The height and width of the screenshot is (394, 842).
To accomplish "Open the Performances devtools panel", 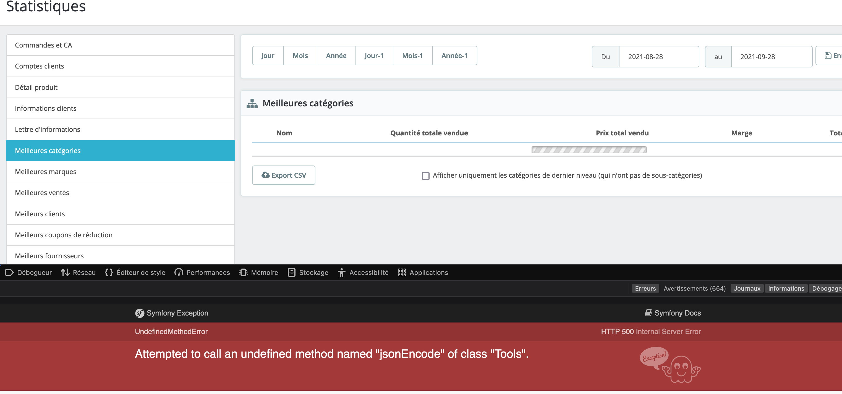I will pos(202,272).
